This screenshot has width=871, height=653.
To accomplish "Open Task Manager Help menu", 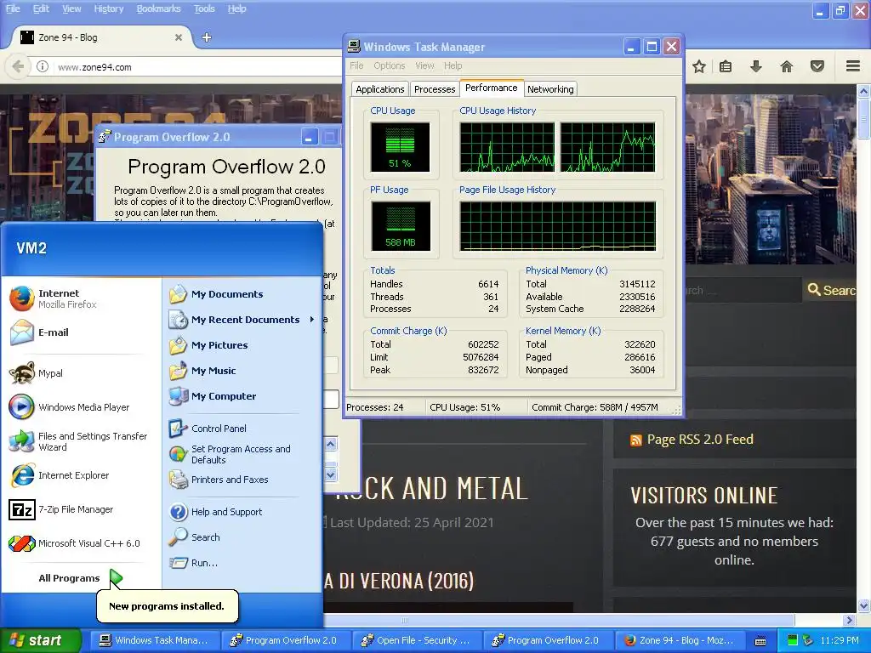I will pos(453,65).
